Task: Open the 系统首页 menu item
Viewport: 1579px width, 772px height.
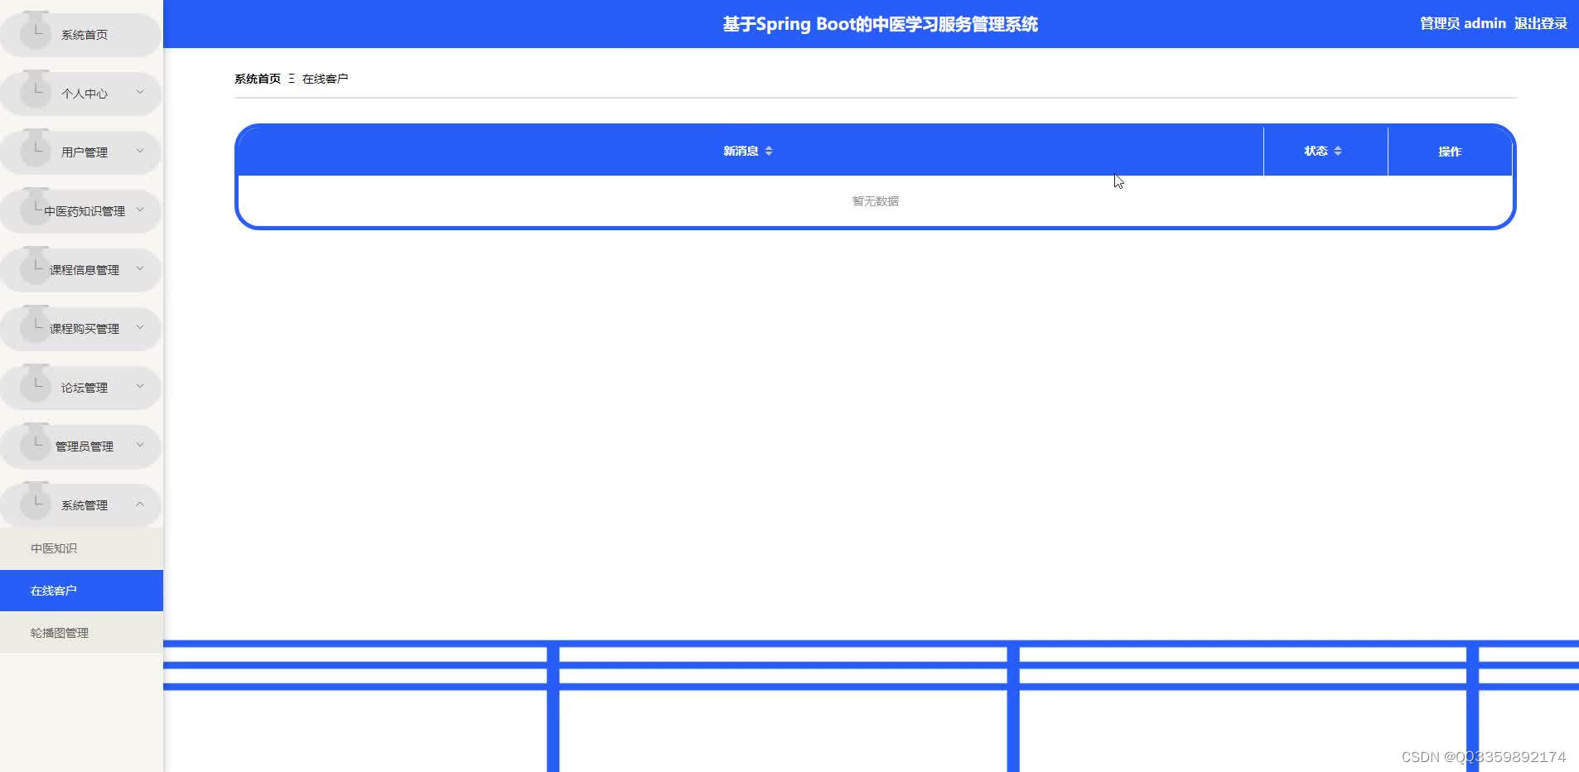Action: 80,35
